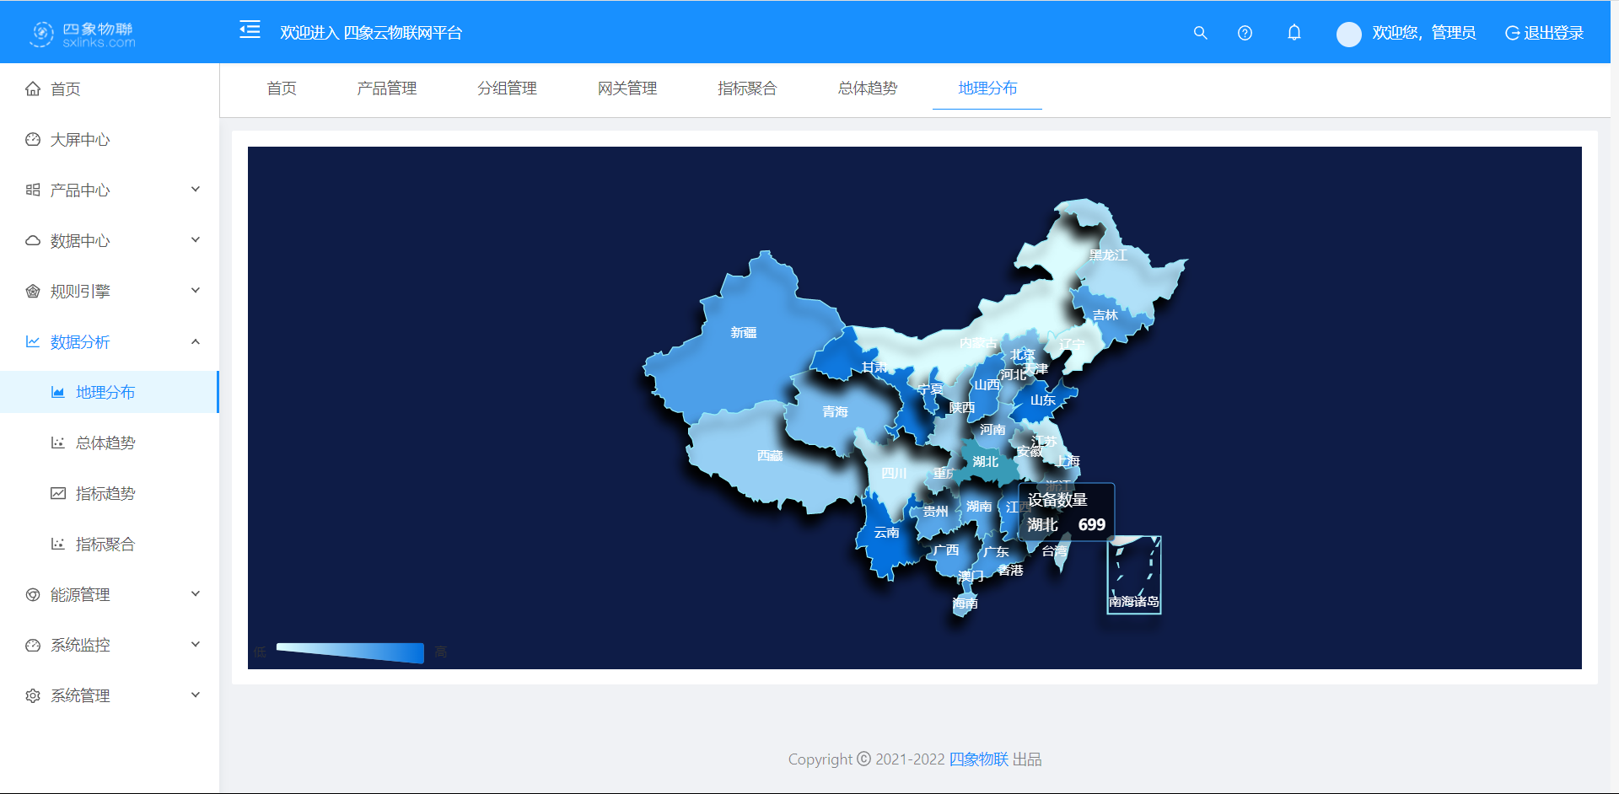
Task: Switch to the 网关管理 tab
Action: click(x=627, y=89)
